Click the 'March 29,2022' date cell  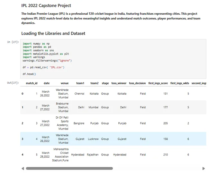click(x=45, y=155)
